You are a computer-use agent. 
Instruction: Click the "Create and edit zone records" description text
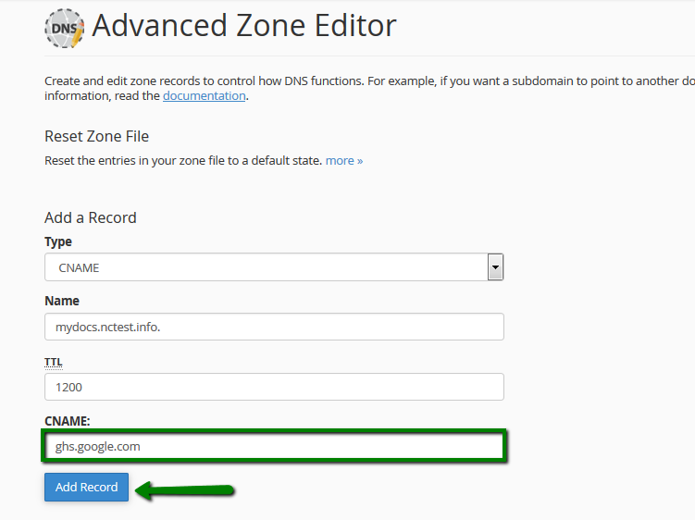369,88
